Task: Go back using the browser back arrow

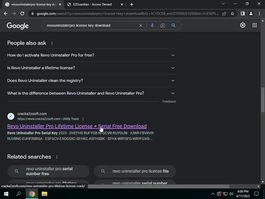Action: tap(6, 13)
